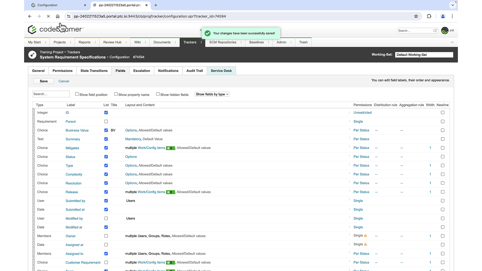Open Unrestricted permissions for ID
Viewport: 482px width, 271px height.
coord(363,113)
